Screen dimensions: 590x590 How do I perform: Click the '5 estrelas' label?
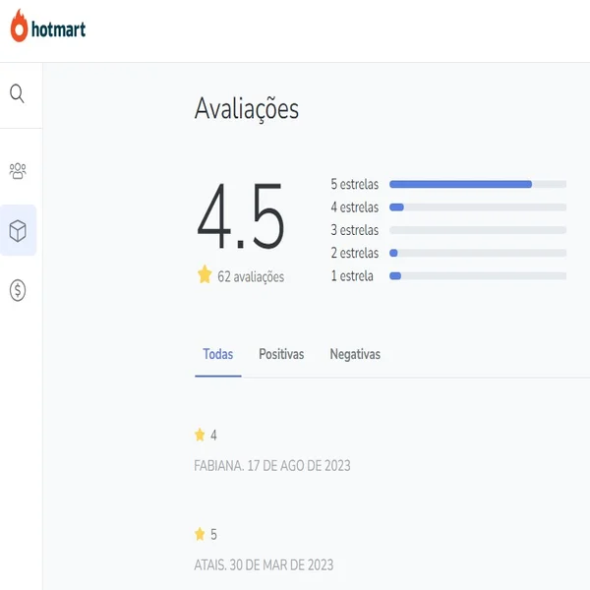pos(355,184)
